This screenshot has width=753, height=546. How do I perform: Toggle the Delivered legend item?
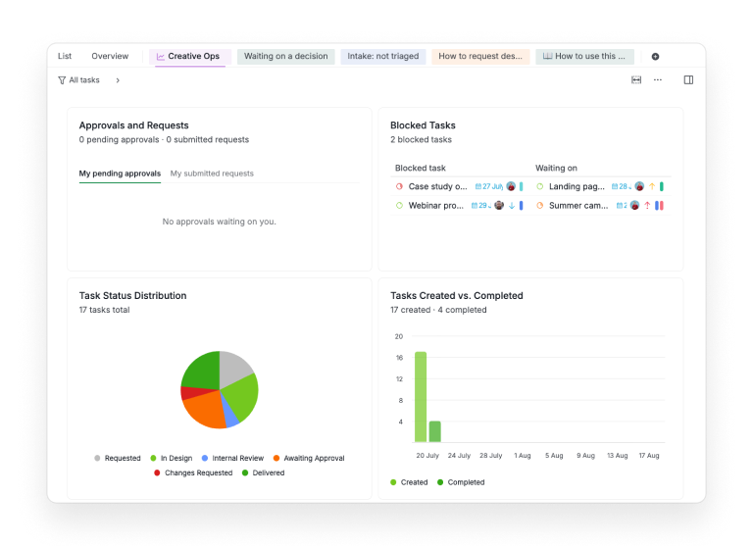(263, 473)
